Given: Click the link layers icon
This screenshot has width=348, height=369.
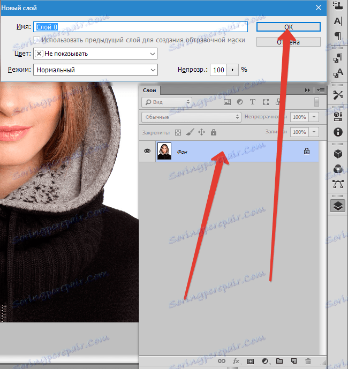Looking at the screenshot, I should click(222, 361).
